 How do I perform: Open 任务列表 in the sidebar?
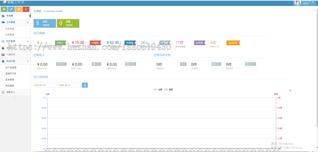pyautogui.click(x=10, y=29)
